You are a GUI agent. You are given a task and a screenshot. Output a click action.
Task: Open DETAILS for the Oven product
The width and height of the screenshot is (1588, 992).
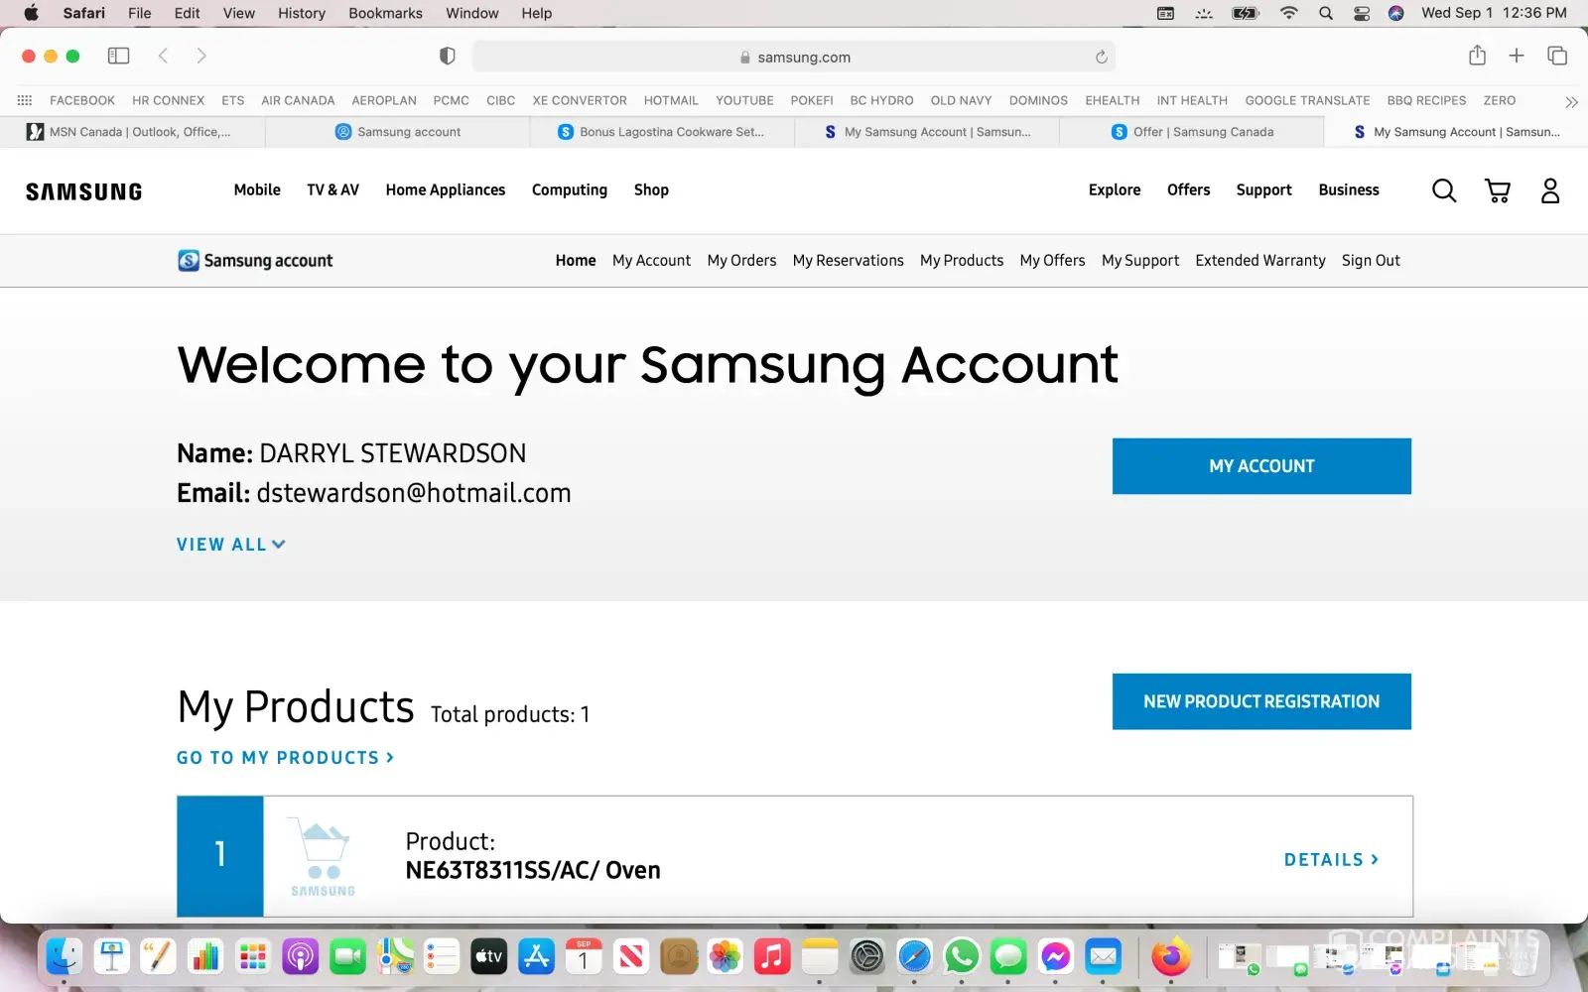pyautogui.click(x=1331, y=860)
